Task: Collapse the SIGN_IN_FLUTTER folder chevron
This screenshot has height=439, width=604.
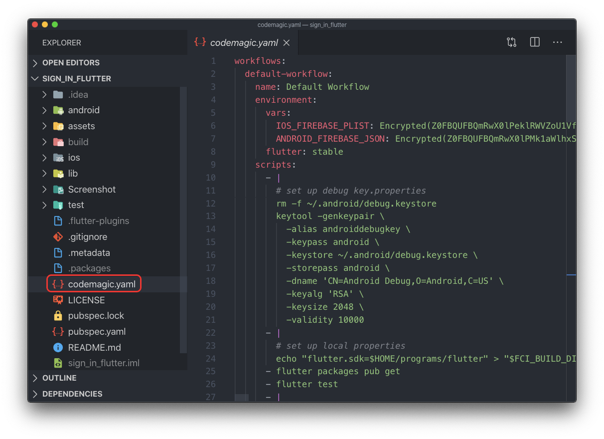Action: (34, 78)
